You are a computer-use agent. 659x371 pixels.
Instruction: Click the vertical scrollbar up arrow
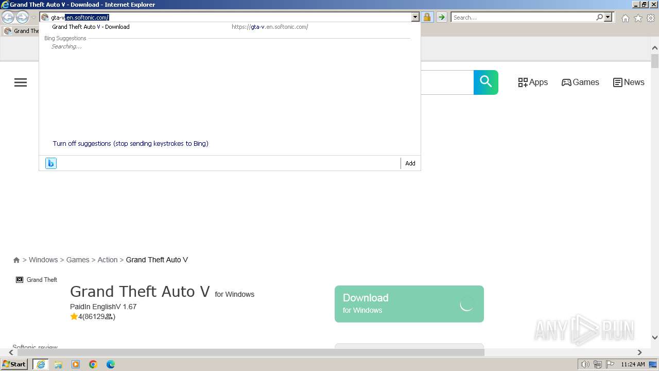click(655, 48)
